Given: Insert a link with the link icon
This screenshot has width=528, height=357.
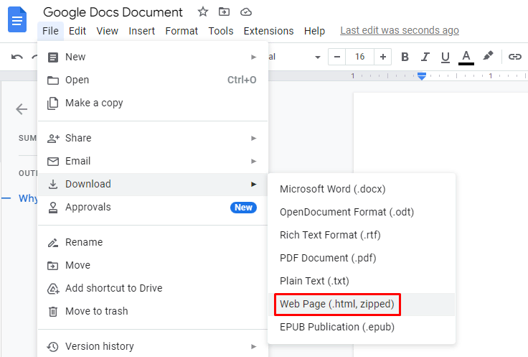Looking at the screenshot, I should coord(514,57).
